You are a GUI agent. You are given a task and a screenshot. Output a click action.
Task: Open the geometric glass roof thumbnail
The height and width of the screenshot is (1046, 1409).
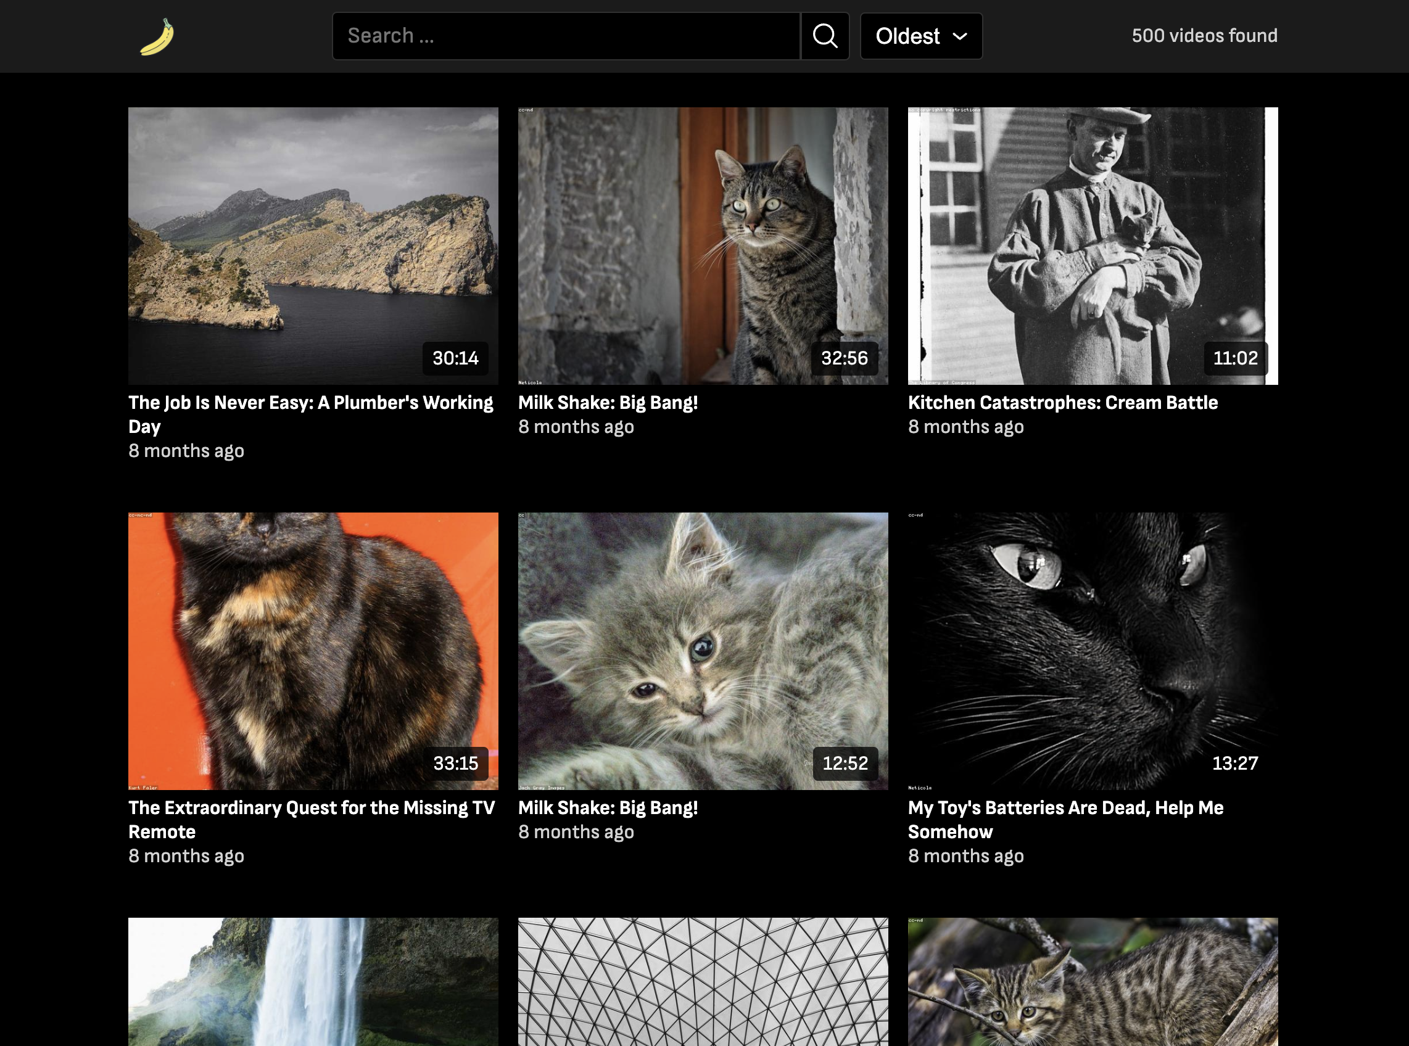pyautogui.click(x=702, y=981)
